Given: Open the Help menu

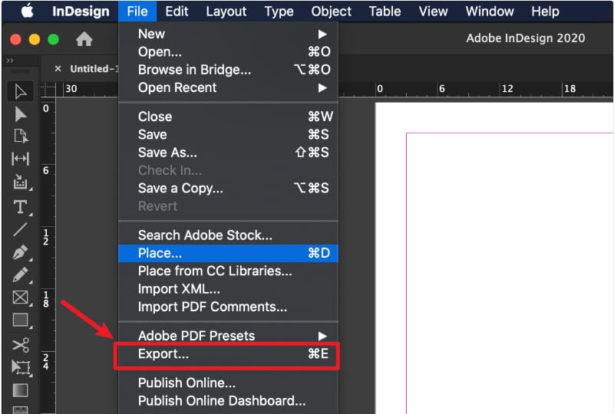Looking at the screenshot, I should (x=545, y=11).
